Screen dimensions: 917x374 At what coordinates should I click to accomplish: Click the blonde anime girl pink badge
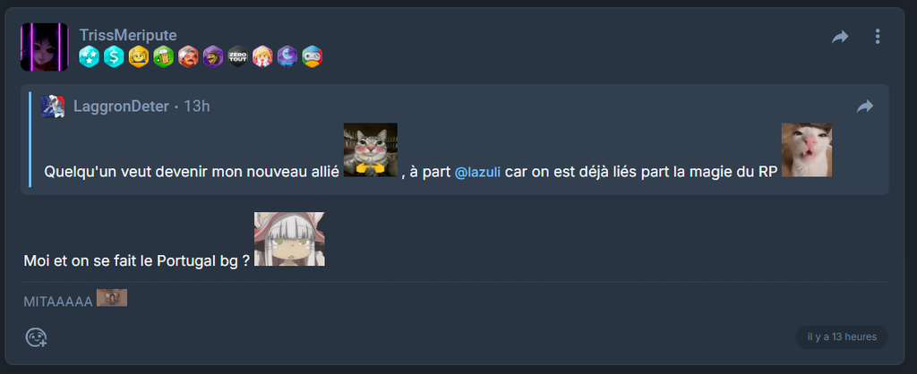262,56
